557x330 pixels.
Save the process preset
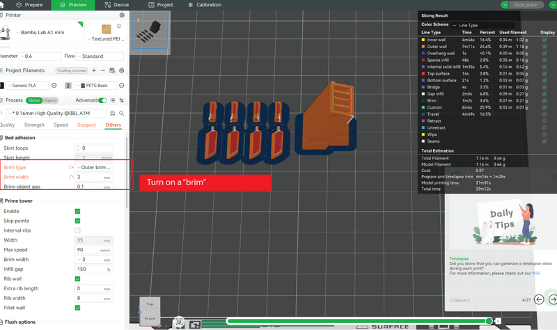point(113,113)
